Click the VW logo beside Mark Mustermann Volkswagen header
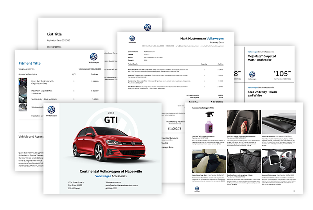This screenshot has width=313, height=210. click(x=132, y=38)
